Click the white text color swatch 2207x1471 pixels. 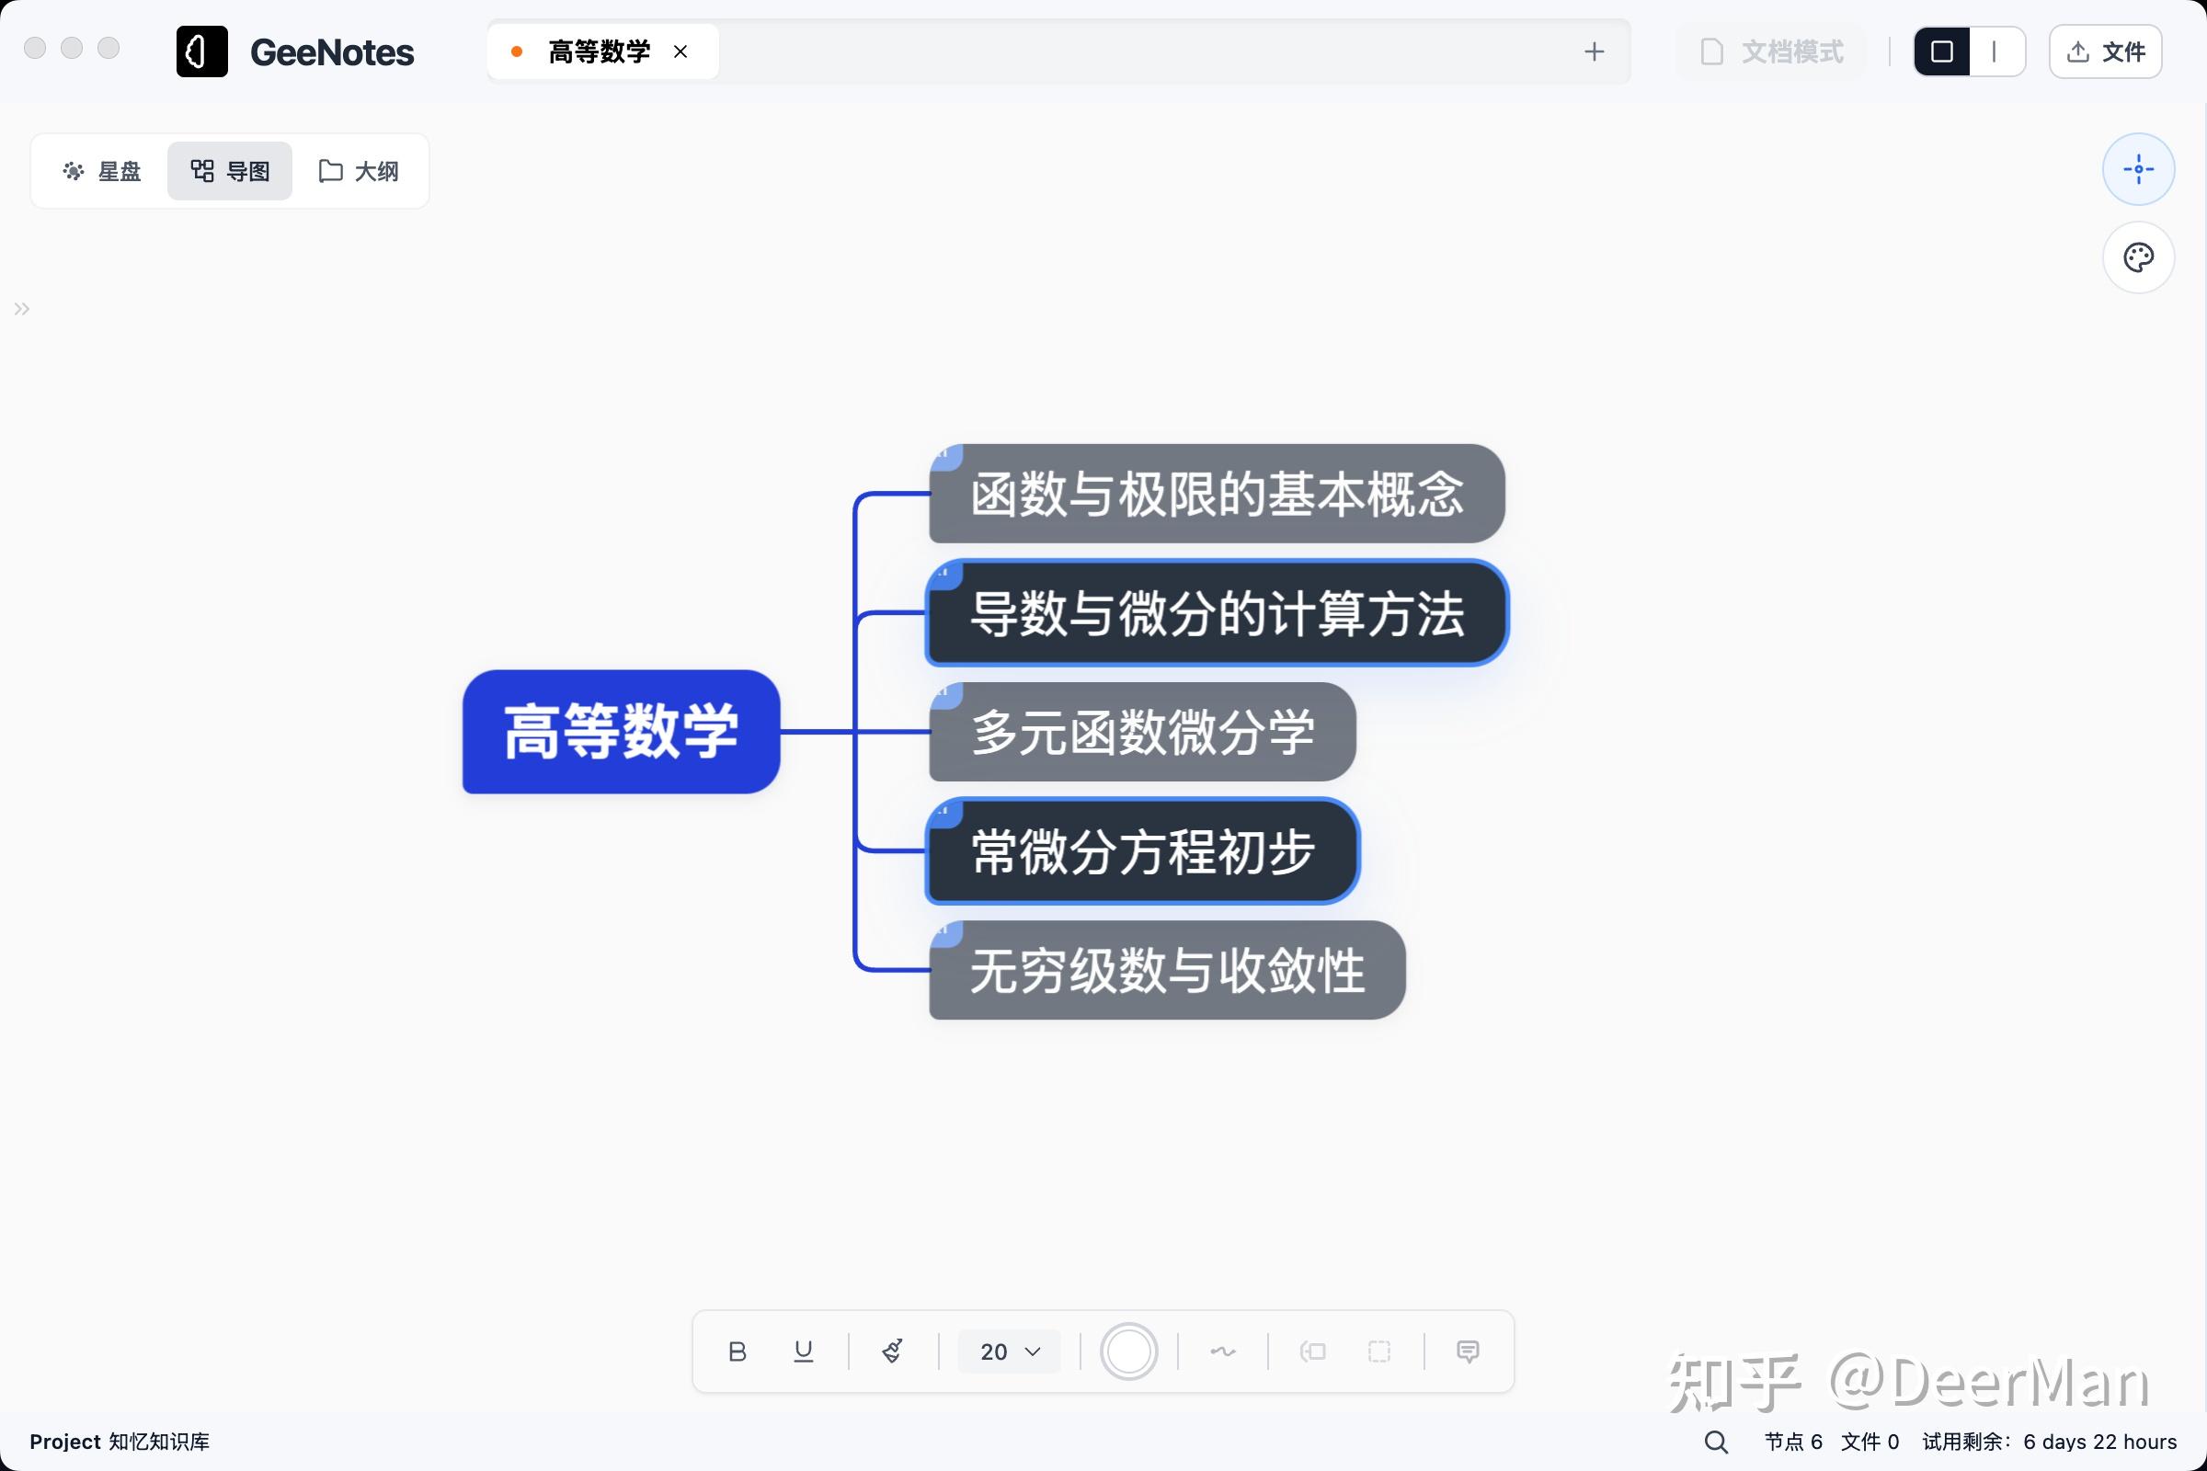coord(1128,1351)
